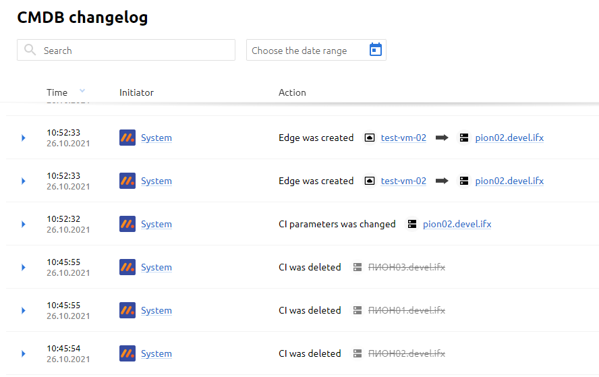
Task: Open test-vm-02 link in first row
Action: pos(403,138)
